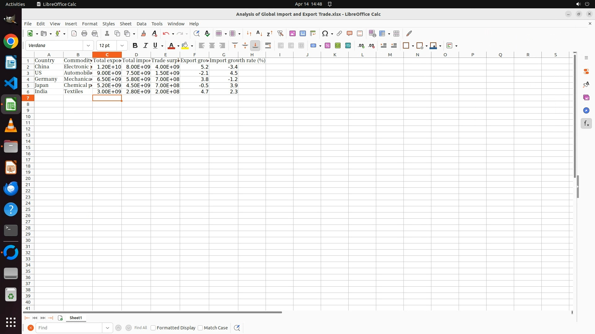Viewport: 595px width, 334px height.
Task: Expand the Verdana font name dropdown
Action: [x=88, y=45]
